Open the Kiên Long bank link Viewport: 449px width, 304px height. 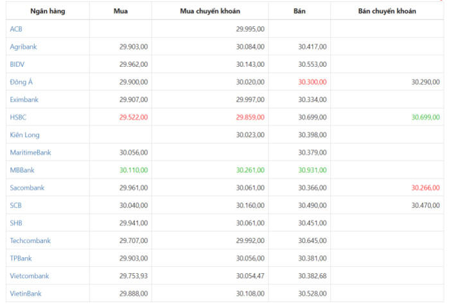point(25,135)
